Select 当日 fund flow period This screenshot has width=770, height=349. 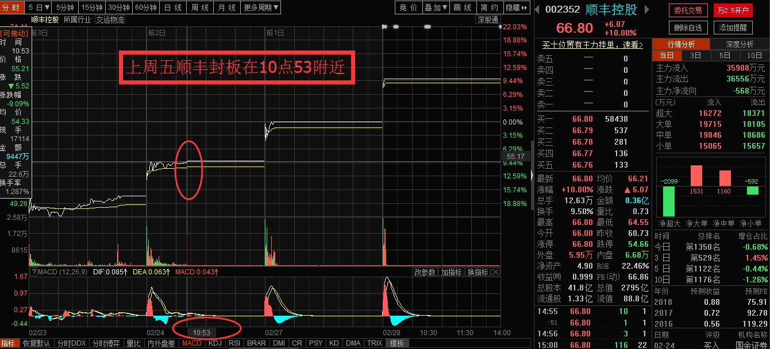pos(667,56)
